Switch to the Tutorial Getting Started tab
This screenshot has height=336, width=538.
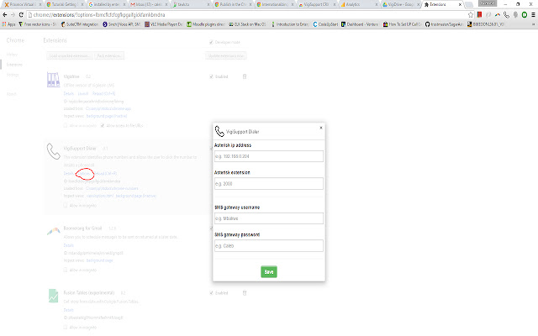pyautogui.click(x=65, y=4)
